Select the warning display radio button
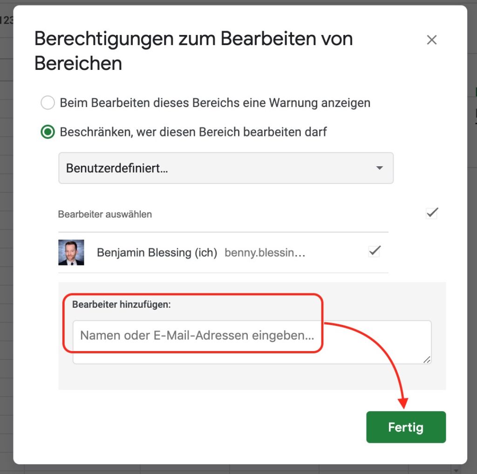477x474 pixels. 48,103
